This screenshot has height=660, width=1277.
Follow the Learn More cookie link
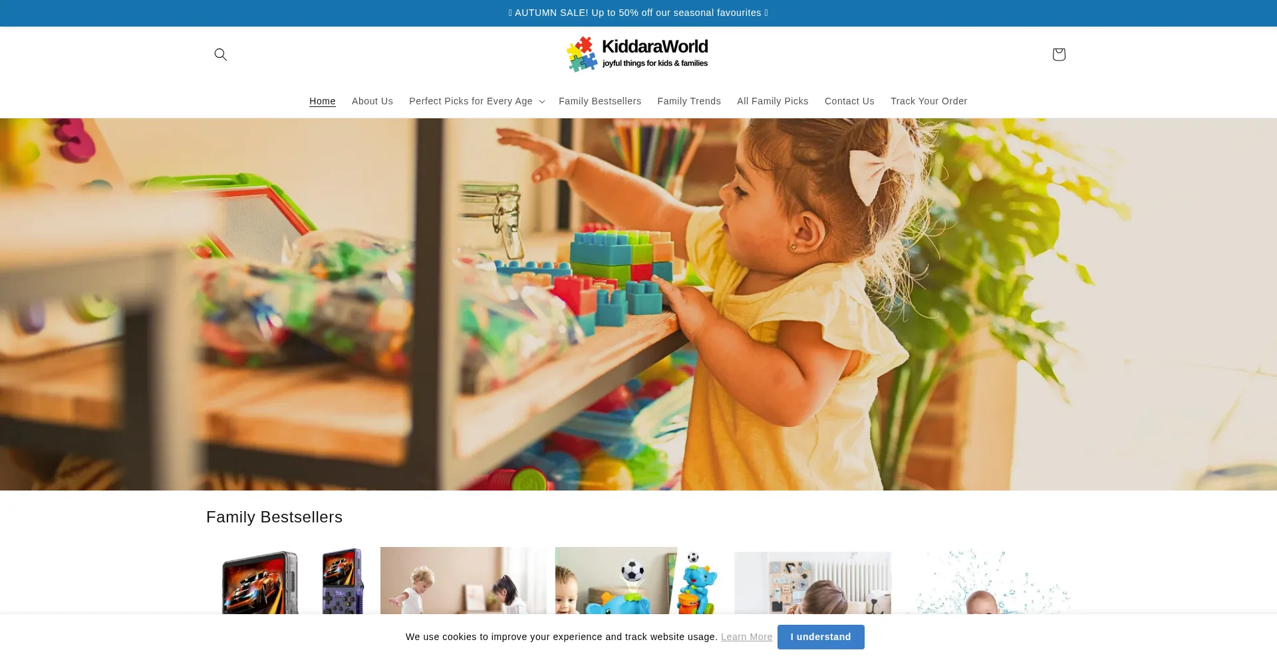point(746,637)
